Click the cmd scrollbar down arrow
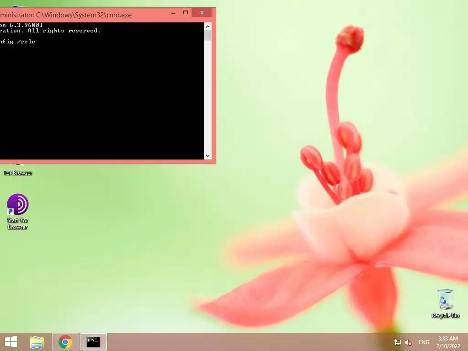 [x=208, y=156]
